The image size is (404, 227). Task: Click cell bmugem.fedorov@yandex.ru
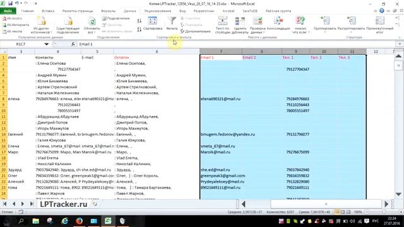221,134
